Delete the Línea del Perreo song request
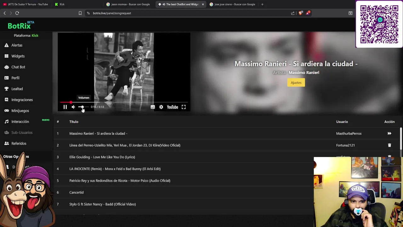Image resolution: width=403 pixels, height=227 pixels. (x=389, y=145)
